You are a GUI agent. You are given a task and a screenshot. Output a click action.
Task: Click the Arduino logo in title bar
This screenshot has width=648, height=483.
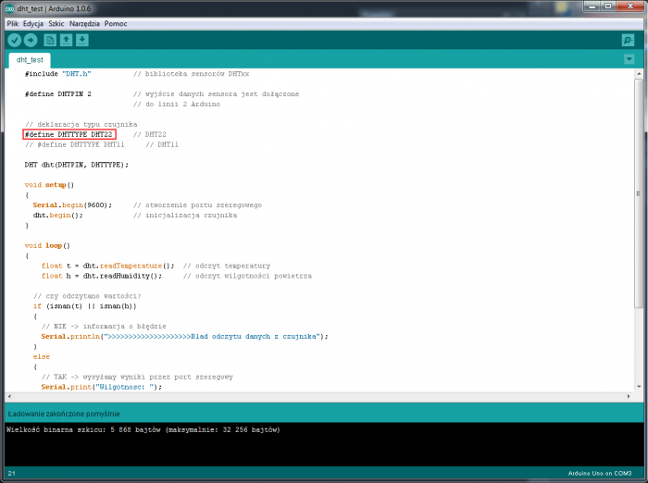point(9,8)
